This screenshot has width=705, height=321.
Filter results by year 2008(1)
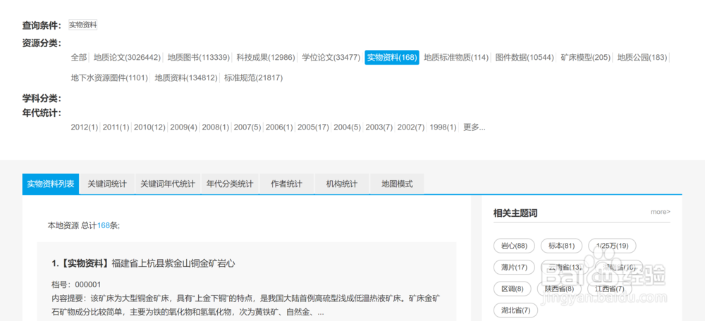pos(215,127)
